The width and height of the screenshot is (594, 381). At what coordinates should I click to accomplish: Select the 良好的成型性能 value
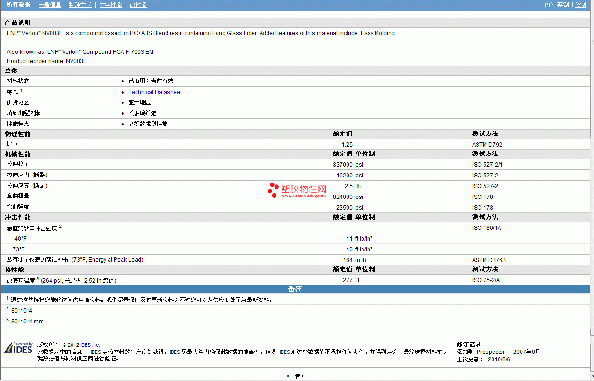[148, 124]
